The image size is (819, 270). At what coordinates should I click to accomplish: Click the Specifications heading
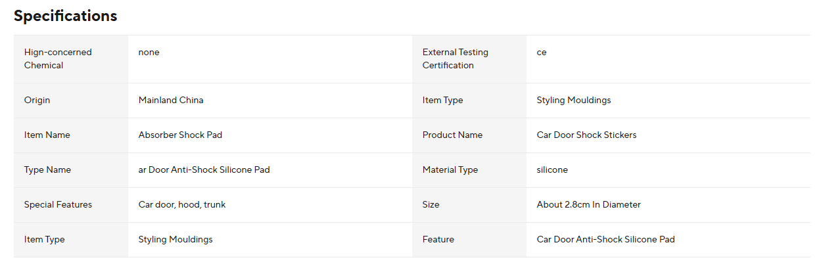65,16
